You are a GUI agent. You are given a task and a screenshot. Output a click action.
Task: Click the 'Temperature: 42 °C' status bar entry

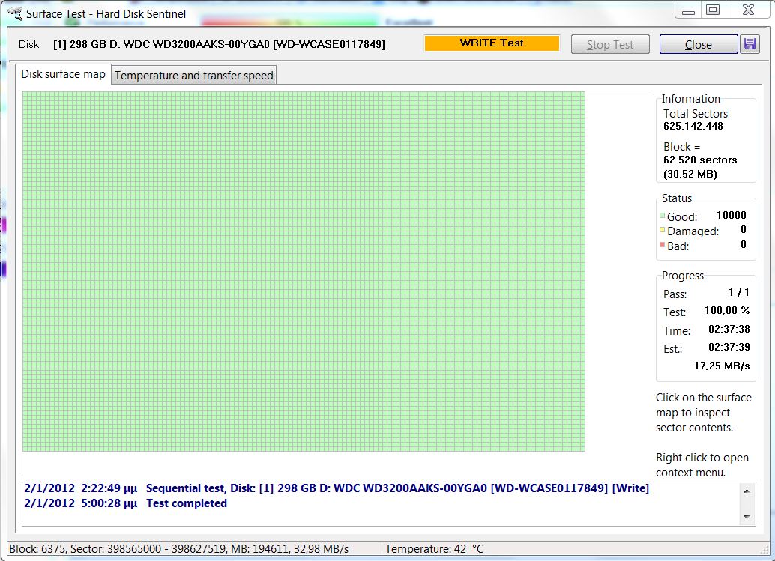pos(435,549)
